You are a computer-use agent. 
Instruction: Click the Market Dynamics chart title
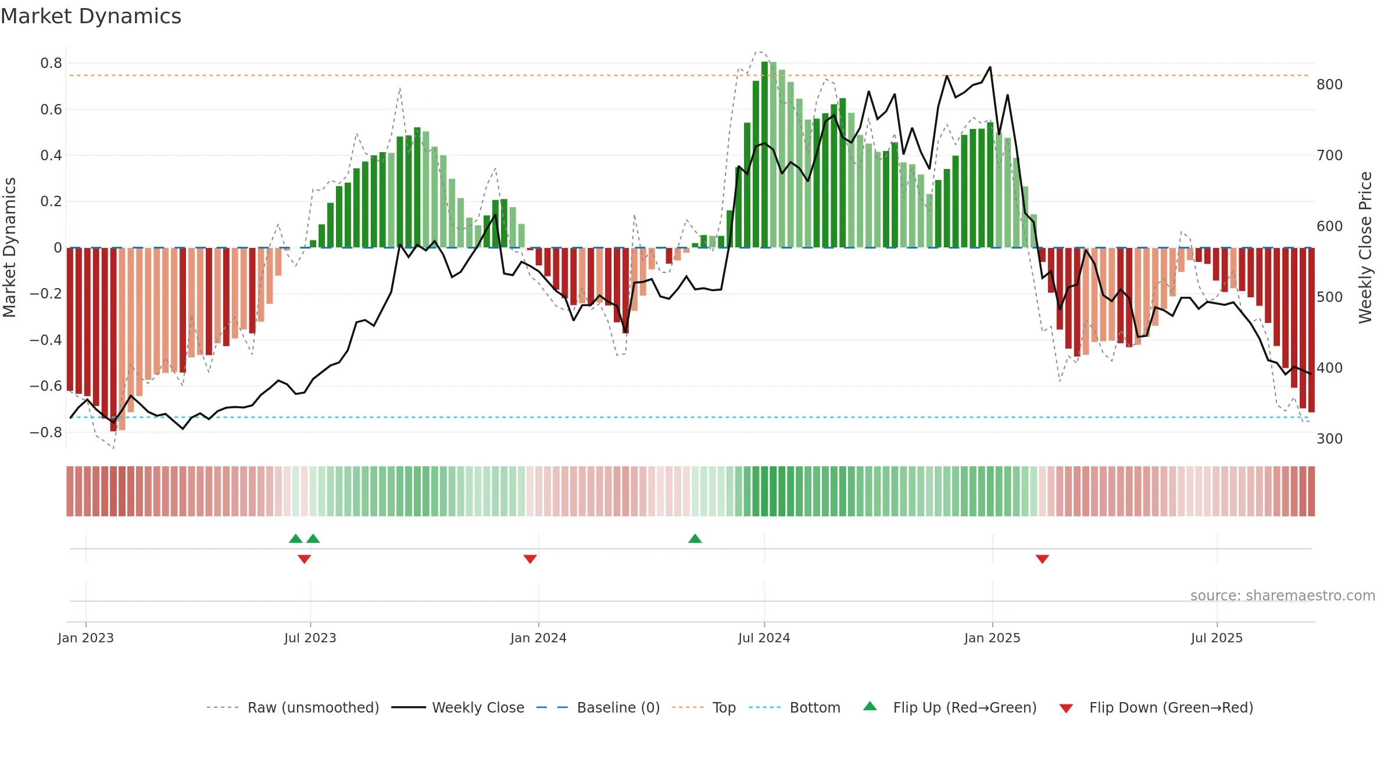pos(91,16)
